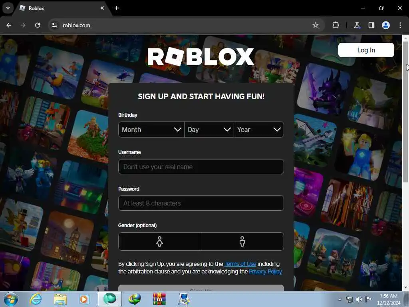409x307 pixels.
Task: Open the Privacy Policy link
Action: (x=265, y=271)
